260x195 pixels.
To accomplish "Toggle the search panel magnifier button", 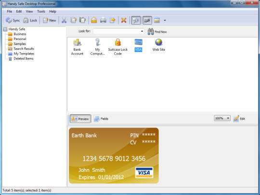I will (x=136, y=20).
